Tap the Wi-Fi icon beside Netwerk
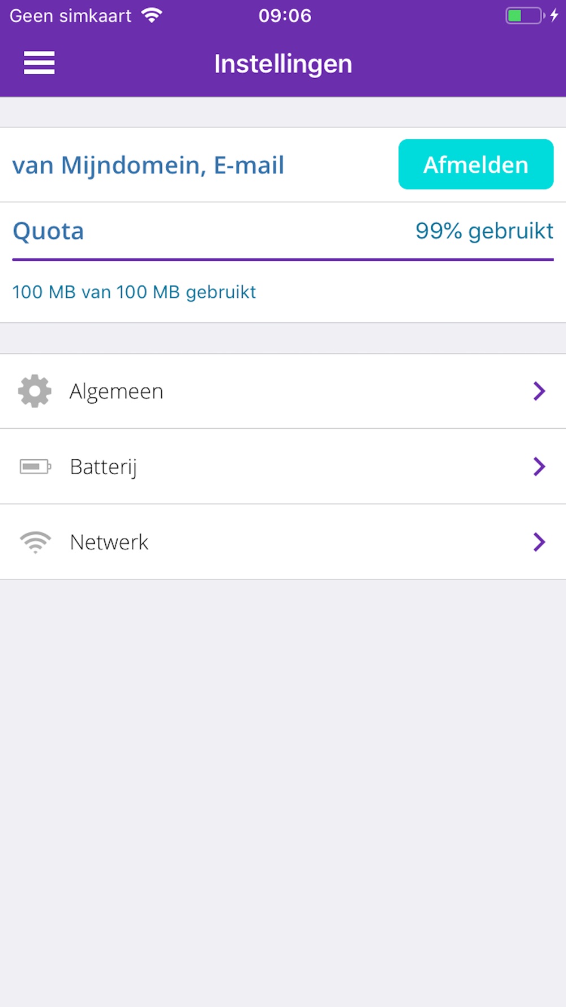The width and height of the screenshot is (566, 1007). tap(35, 542)
